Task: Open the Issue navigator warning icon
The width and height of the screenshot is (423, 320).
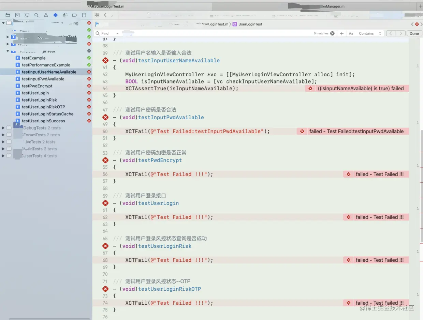Action: point(46,15)
